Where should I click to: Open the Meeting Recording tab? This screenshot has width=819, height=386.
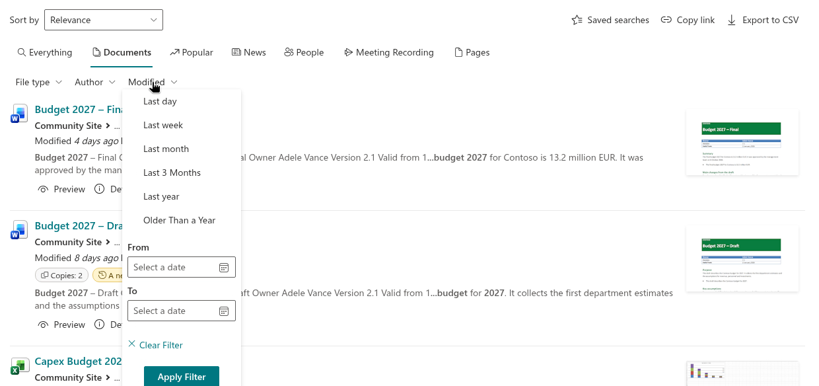(389, 52)
